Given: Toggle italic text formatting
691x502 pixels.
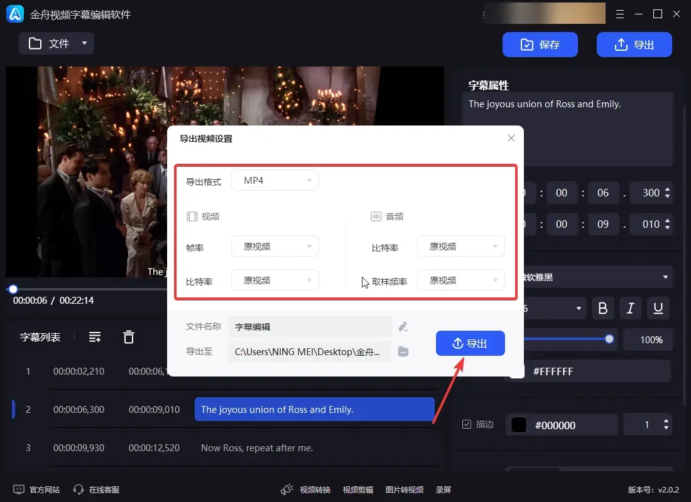Looking at the screenshot, I should 631,308.
